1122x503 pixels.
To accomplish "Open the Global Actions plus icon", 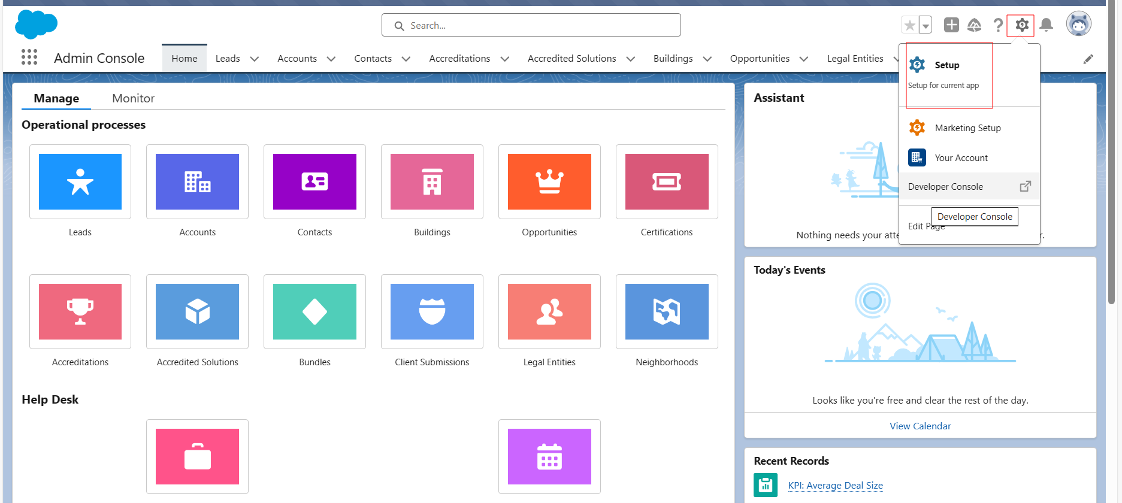I will [951, 25].
